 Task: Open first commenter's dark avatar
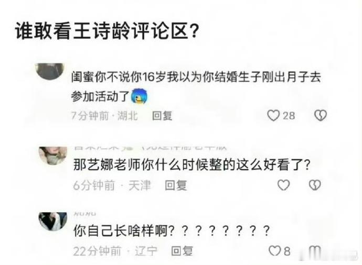coord(50,71)
